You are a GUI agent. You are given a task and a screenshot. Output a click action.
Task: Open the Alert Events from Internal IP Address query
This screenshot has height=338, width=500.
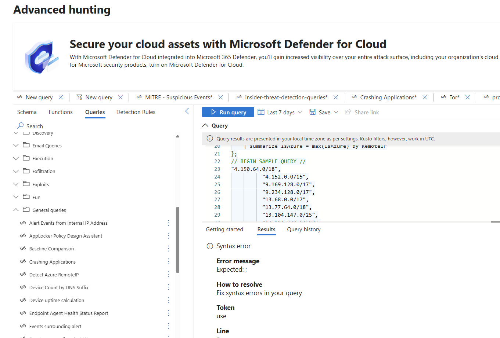click(x=68, y=223)
